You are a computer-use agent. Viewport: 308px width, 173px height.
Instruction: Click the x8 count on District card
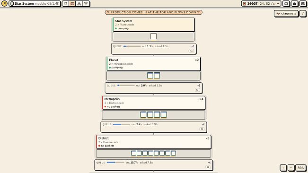pos(207,138)
